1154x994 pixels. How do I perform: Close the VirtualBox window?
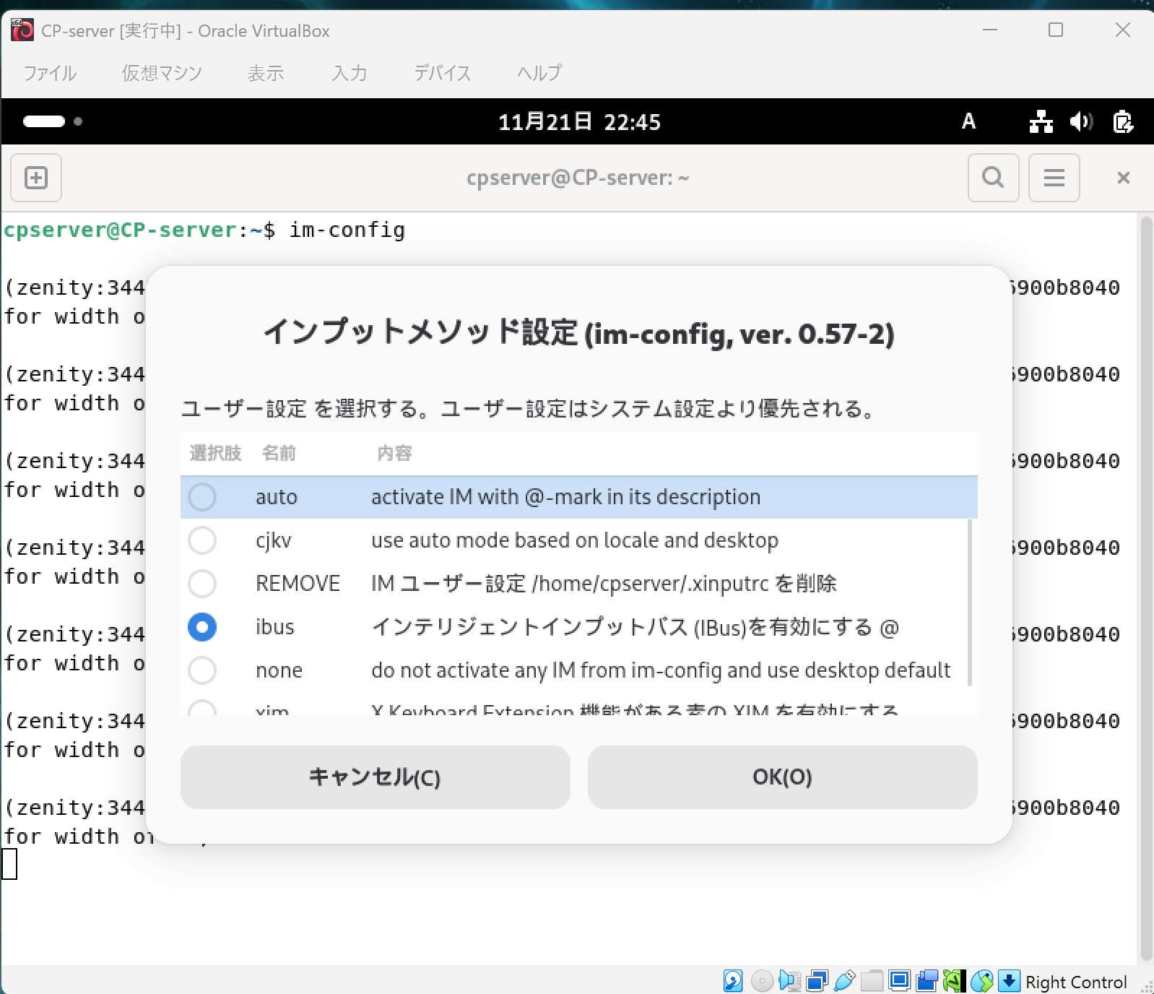pyautogui.click(x=1122, y=30)
